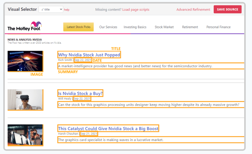Select Our Services in the navigation
Image resolution: width=252 pixels, height=154 pixels.
click(108, 27)
